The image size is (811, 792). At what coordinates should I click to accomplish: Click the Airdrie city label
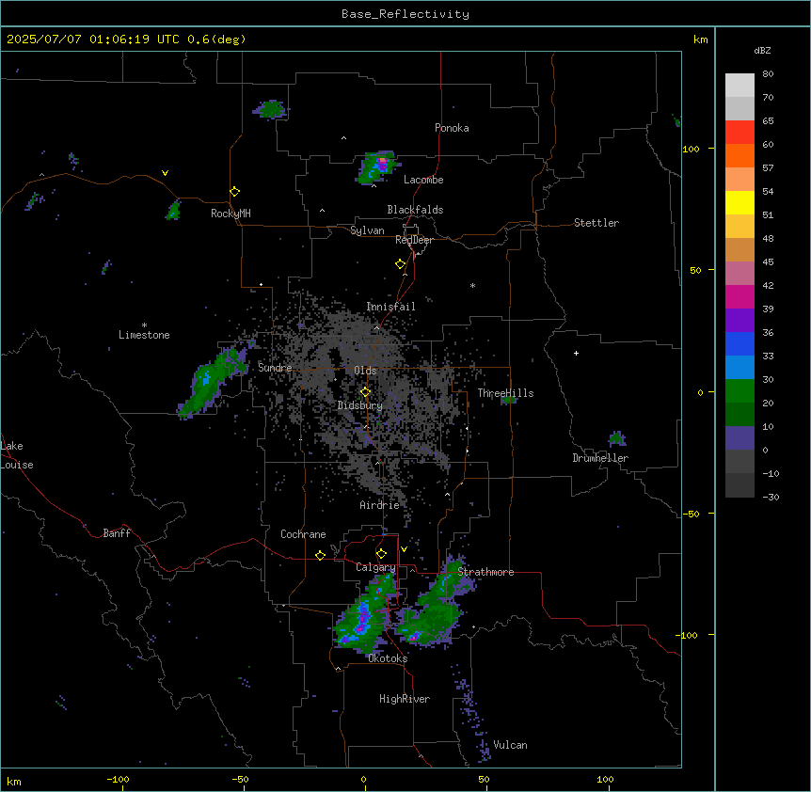point(379,505)
